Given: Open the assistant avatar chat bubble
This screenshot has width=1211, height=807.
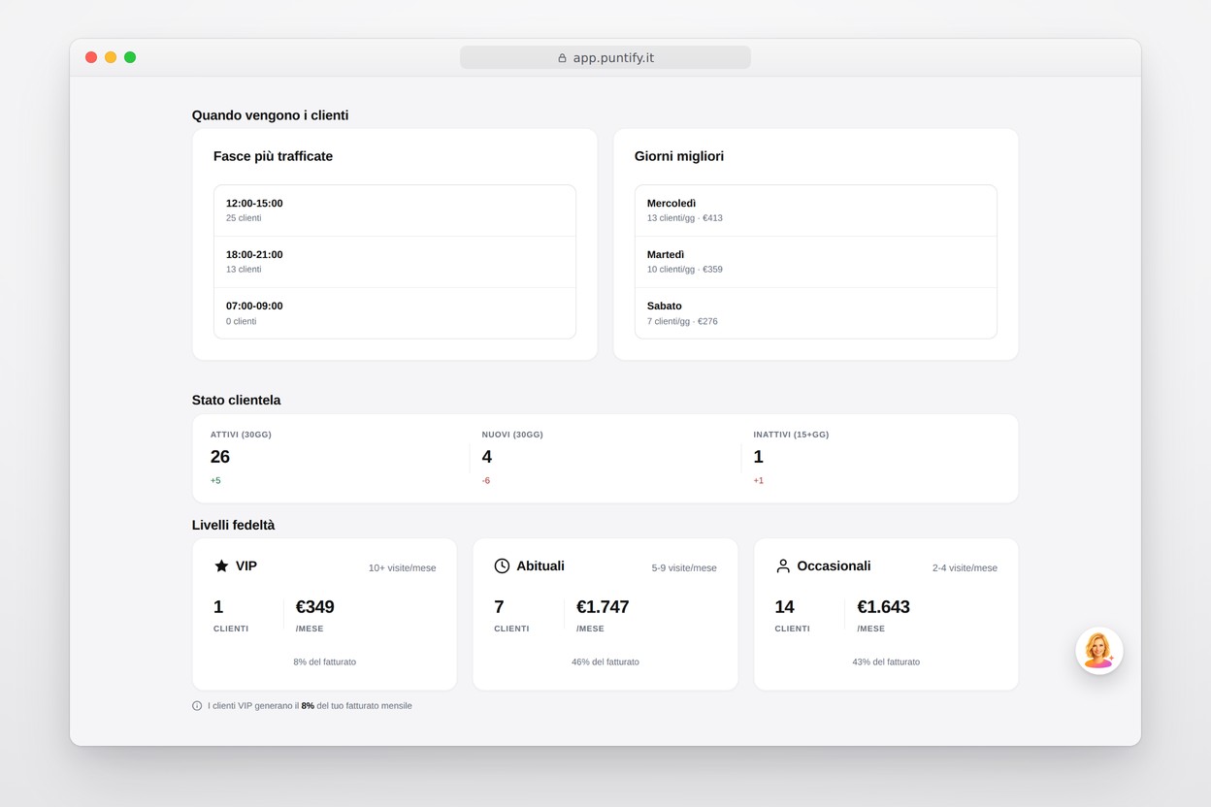Looking at the screenshot, I should click(x=1099, y=651).
